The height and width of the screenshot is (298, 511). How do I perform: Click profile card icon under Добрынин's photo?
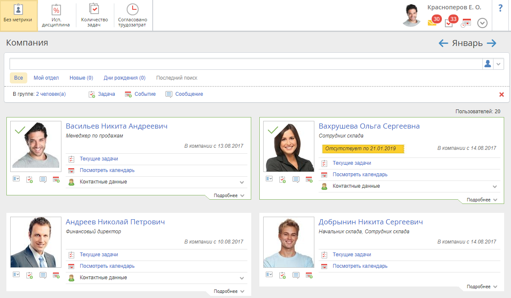(x=269, y=275)
